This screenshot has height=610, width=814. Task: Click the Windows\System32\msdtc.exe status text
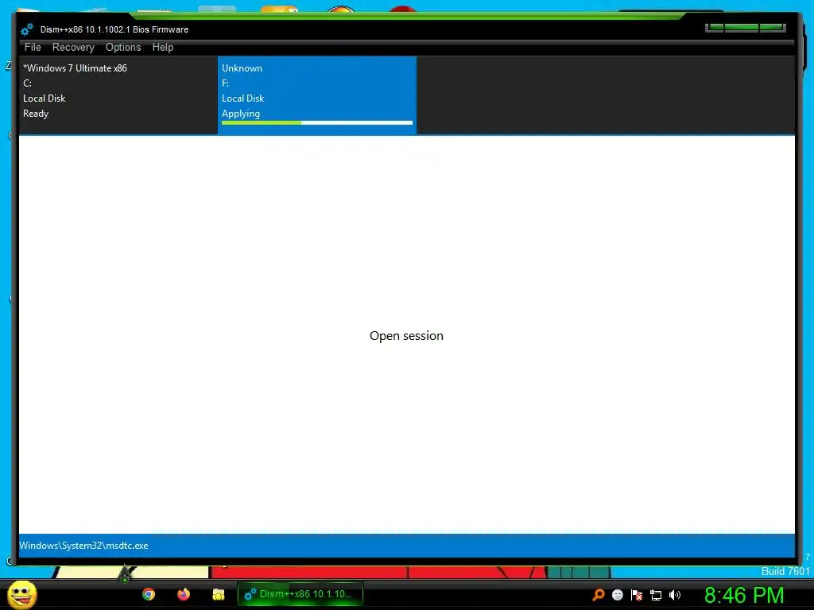pos(83,546)
